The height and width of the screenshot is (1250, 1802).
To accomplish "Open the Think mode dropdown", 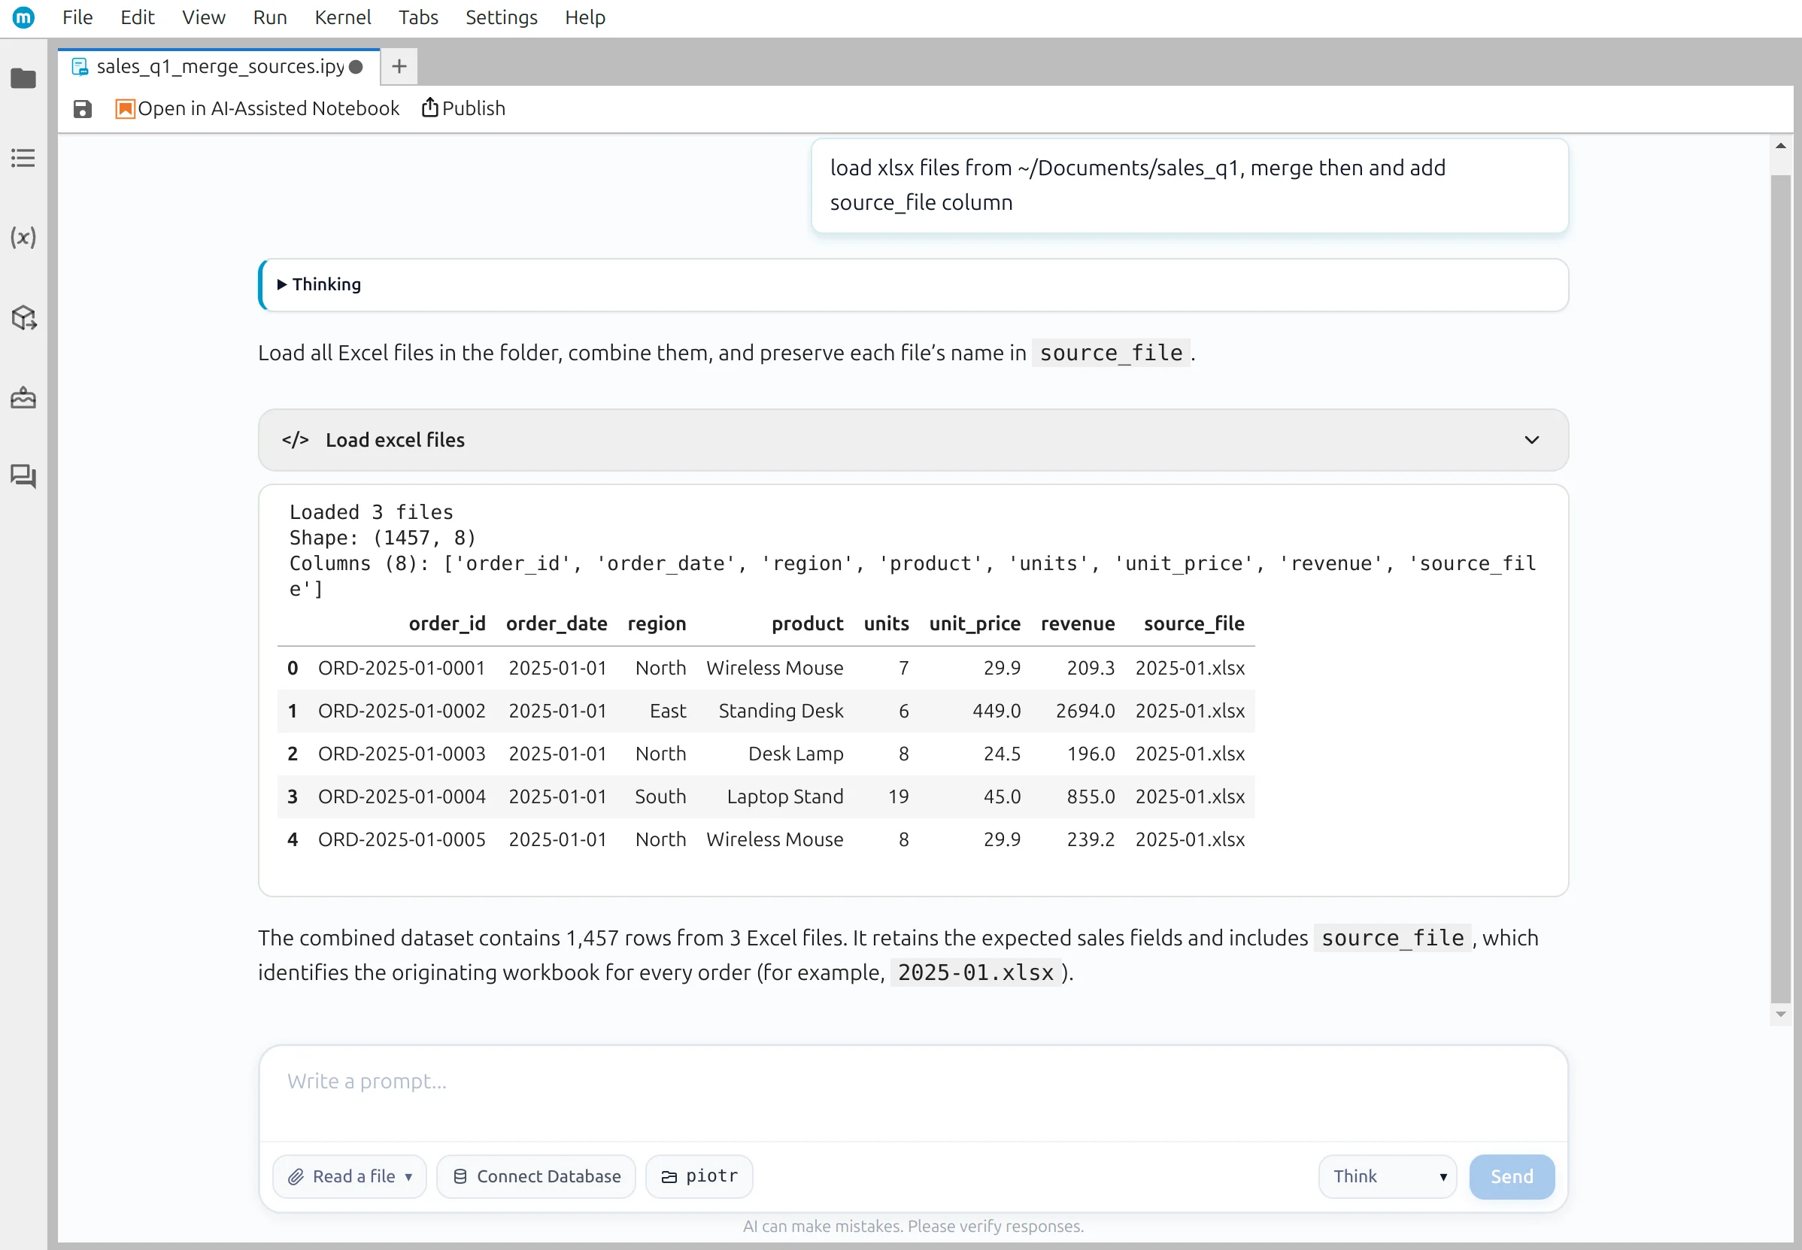I will click(1388, 1176).
